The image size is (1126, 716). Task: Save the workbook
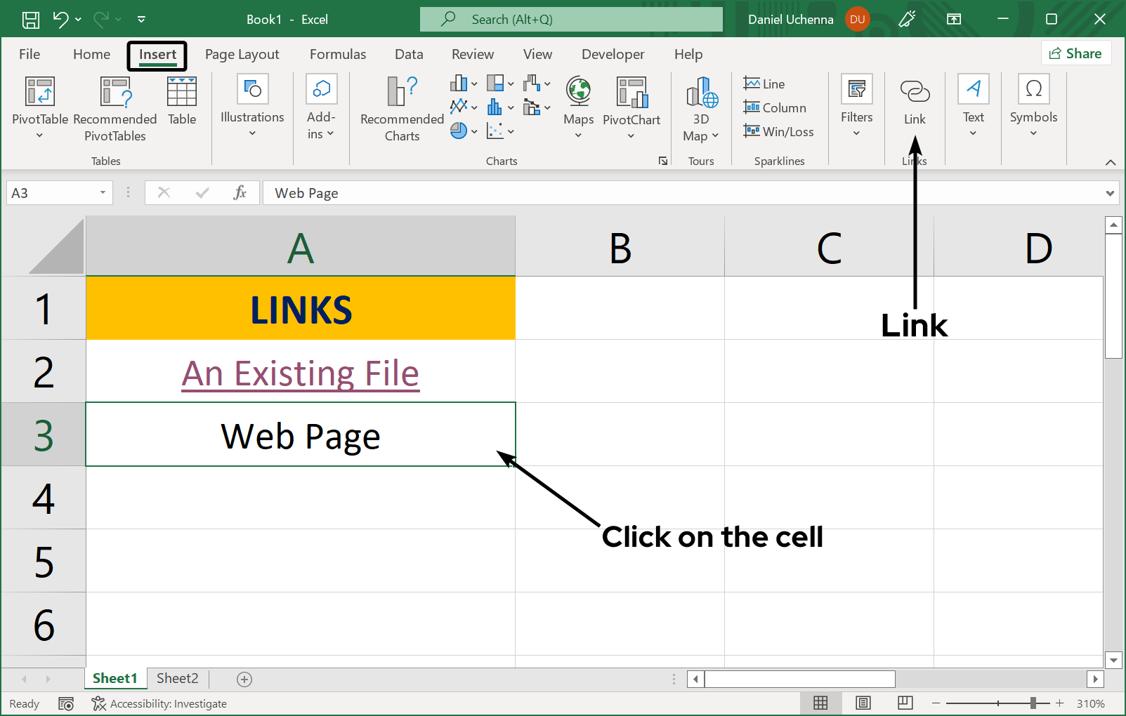pyautogui.click(x=30, y=19)
